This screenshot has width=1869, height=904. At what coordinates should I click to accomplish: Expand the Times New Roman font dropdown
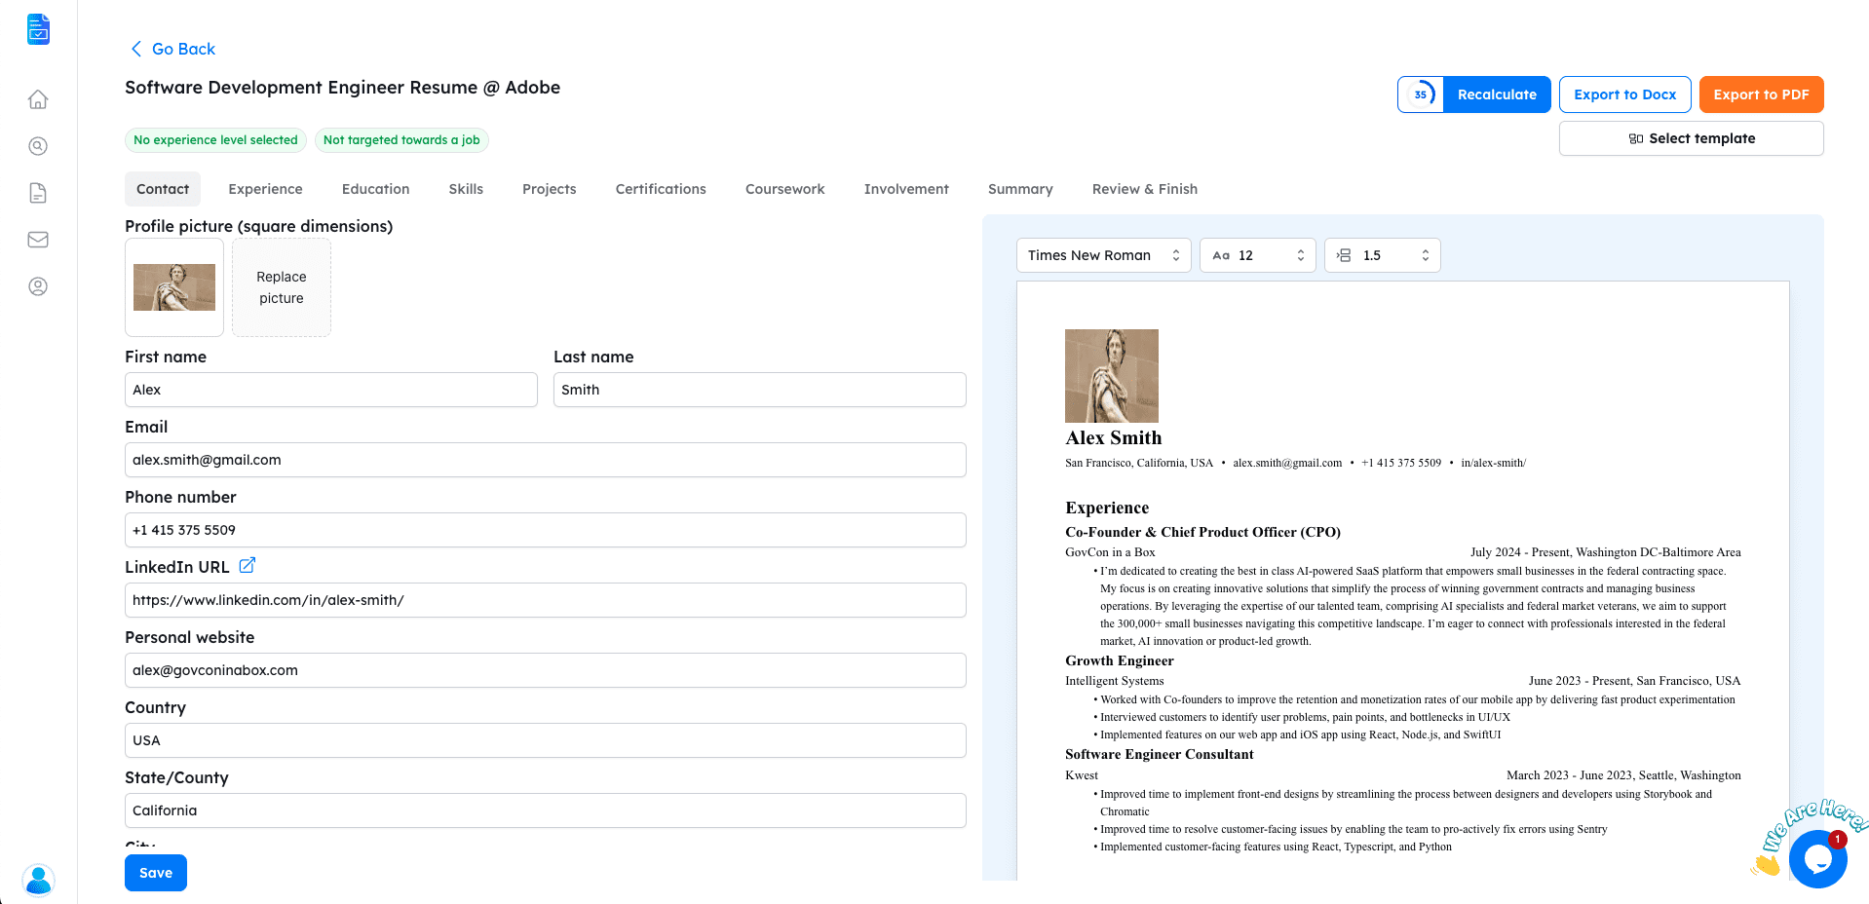tap(1103, 255)
